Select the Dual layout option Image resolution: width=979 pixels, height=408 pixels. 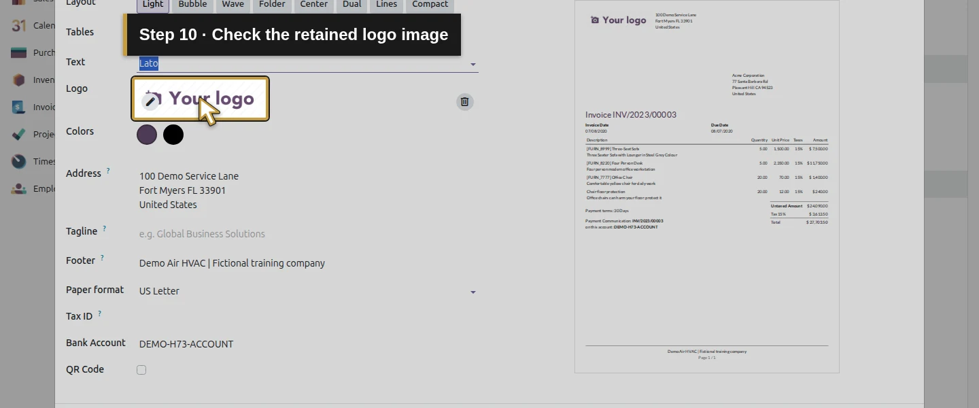coord(352,4)
